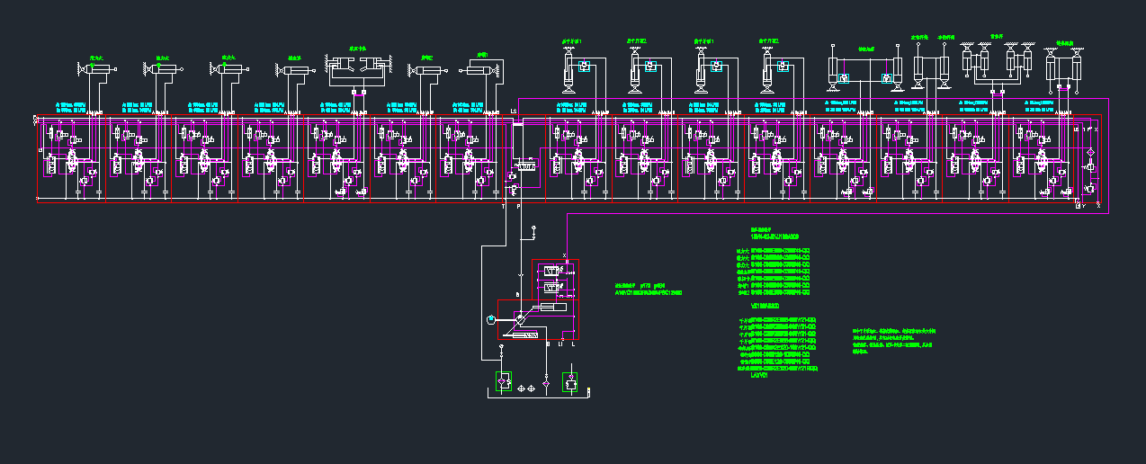Click the four-cylinder group symbol at top right

996,61
